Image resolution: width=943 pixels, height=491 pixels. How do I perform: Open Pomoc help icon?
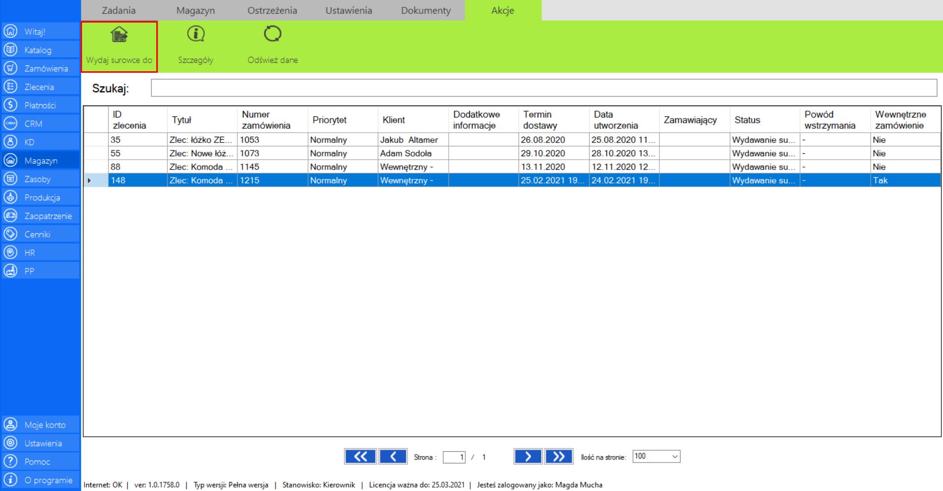pos(10,462)
